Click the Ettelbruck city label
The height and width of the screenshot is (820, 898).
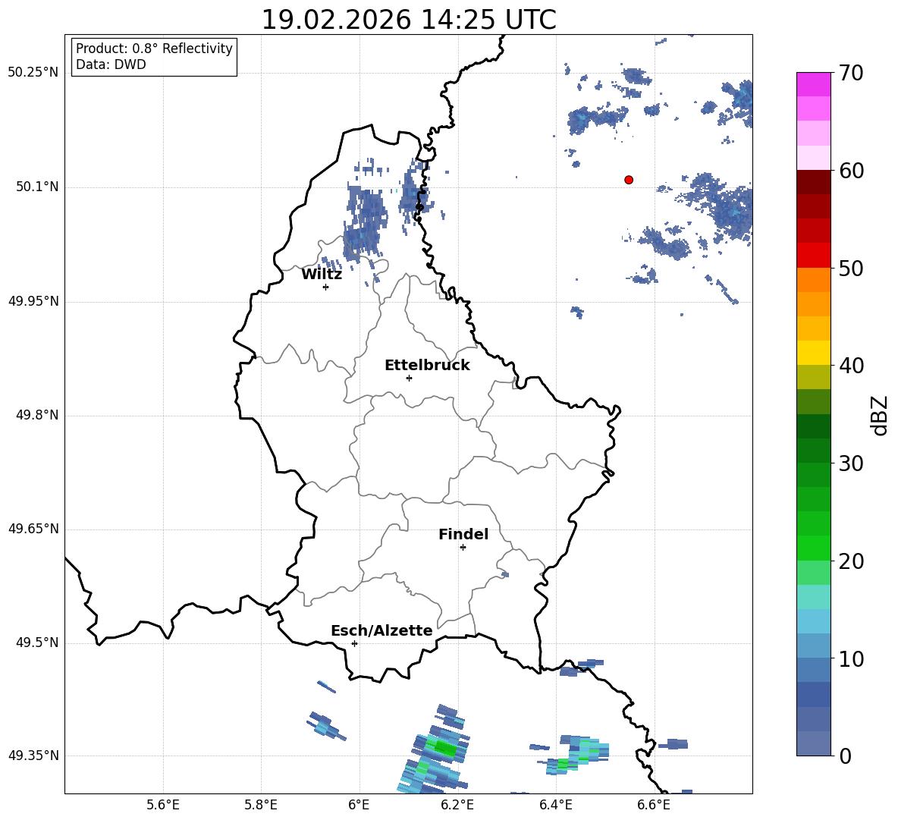coord(427,366)
